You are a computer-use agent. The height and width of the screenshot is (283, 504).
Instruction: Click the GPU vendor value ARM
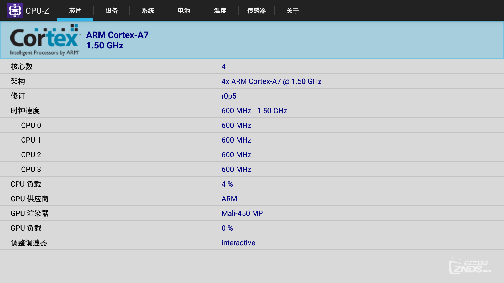click(229, 199)
